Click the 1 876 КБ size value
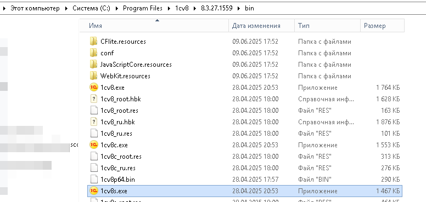Image resolution: width=426 pixels, height=202 pixels. (388, 122)
